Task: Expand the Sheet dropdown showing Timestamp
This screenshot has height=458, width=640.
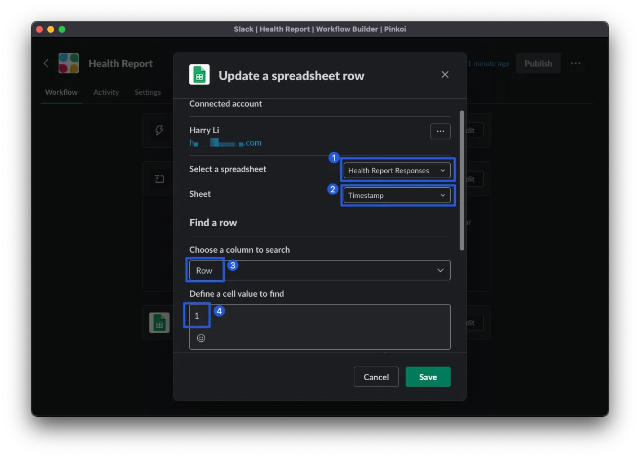Action: pyautogui.click(x=397, y=195)
